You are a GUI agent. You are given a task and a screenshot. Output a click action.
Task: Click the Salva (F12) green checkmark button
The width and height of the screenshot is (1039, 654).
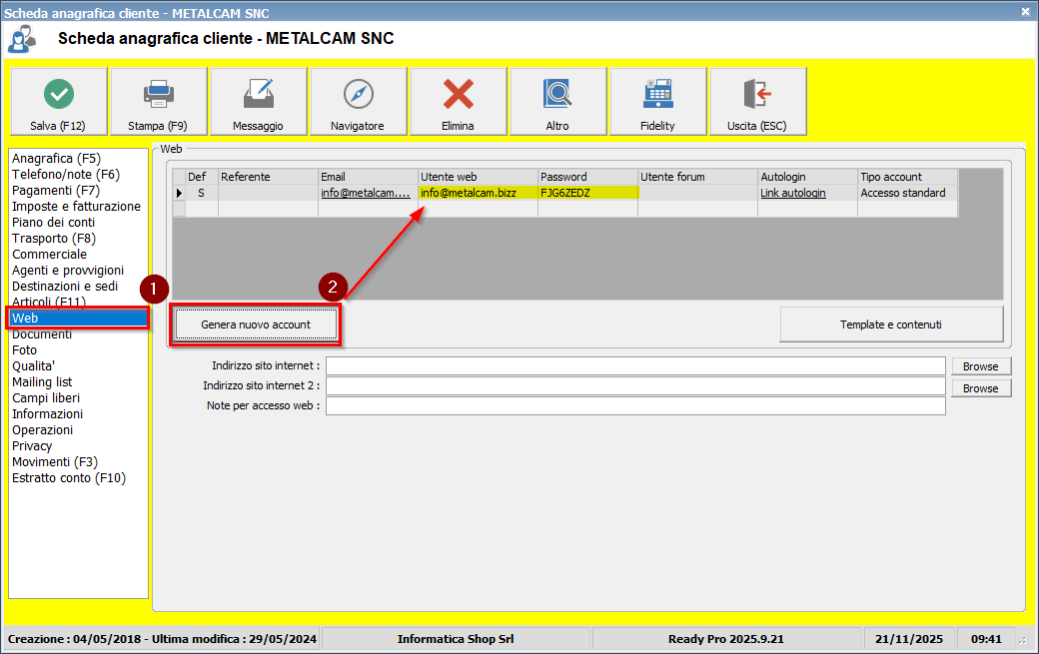point(58,101)
